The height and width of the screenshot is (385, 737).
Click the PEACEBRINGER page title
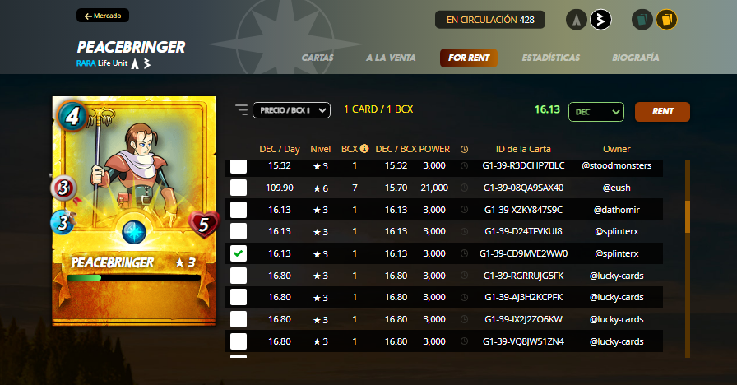[131, 47]
